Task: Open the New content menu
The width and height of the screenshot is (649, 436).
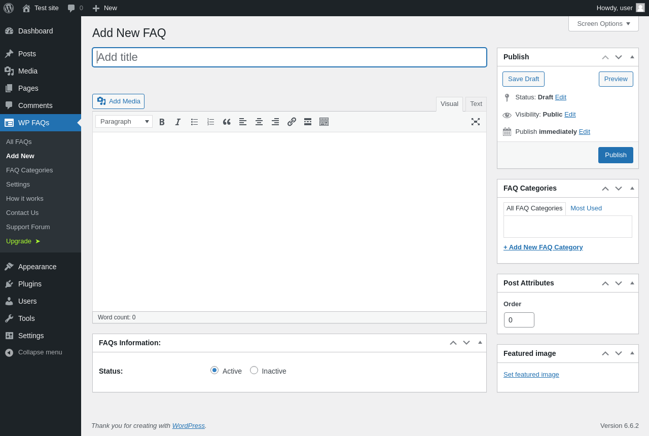Action: (105, 8)
